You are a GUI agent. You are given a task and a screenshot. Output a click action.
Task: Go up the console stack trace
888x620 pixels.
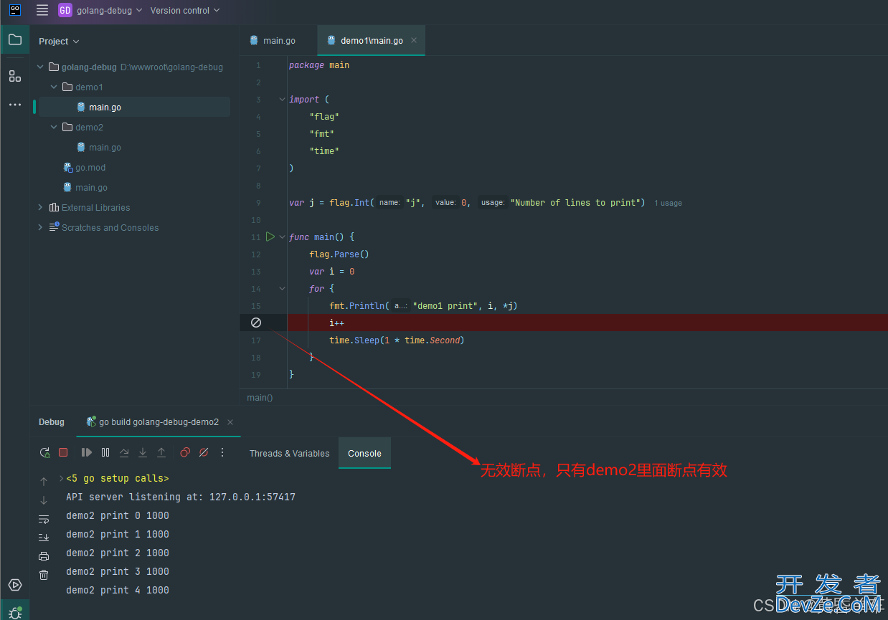tap(44, 482)
